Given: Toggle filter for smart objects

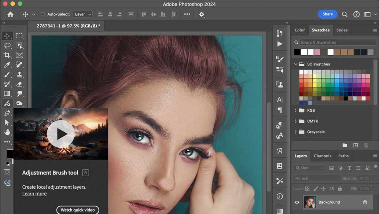Looking at the screenshot, I should point(367,168).
